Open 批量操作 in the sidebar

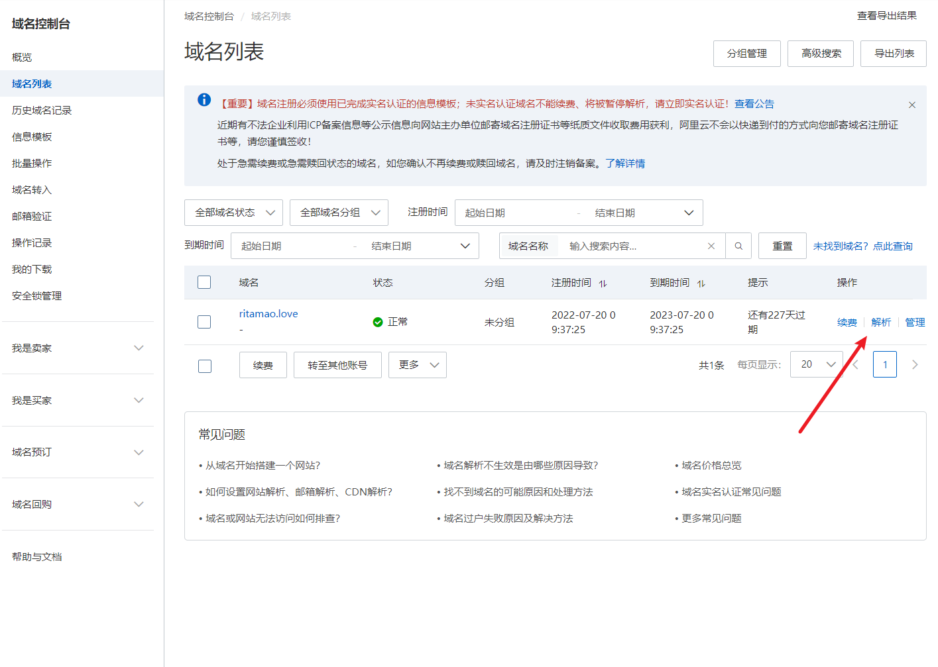click(32, 164)
